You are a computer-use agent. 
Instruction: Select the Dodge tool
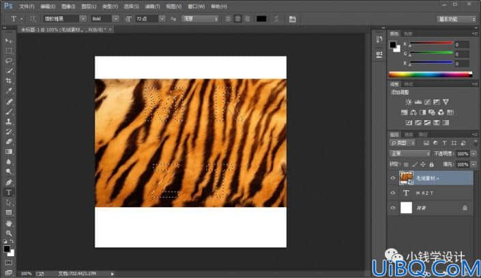click(x=9, y=172)
